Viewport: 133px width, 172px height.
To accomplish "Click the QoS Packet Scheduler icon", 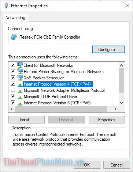I will 20,78.
